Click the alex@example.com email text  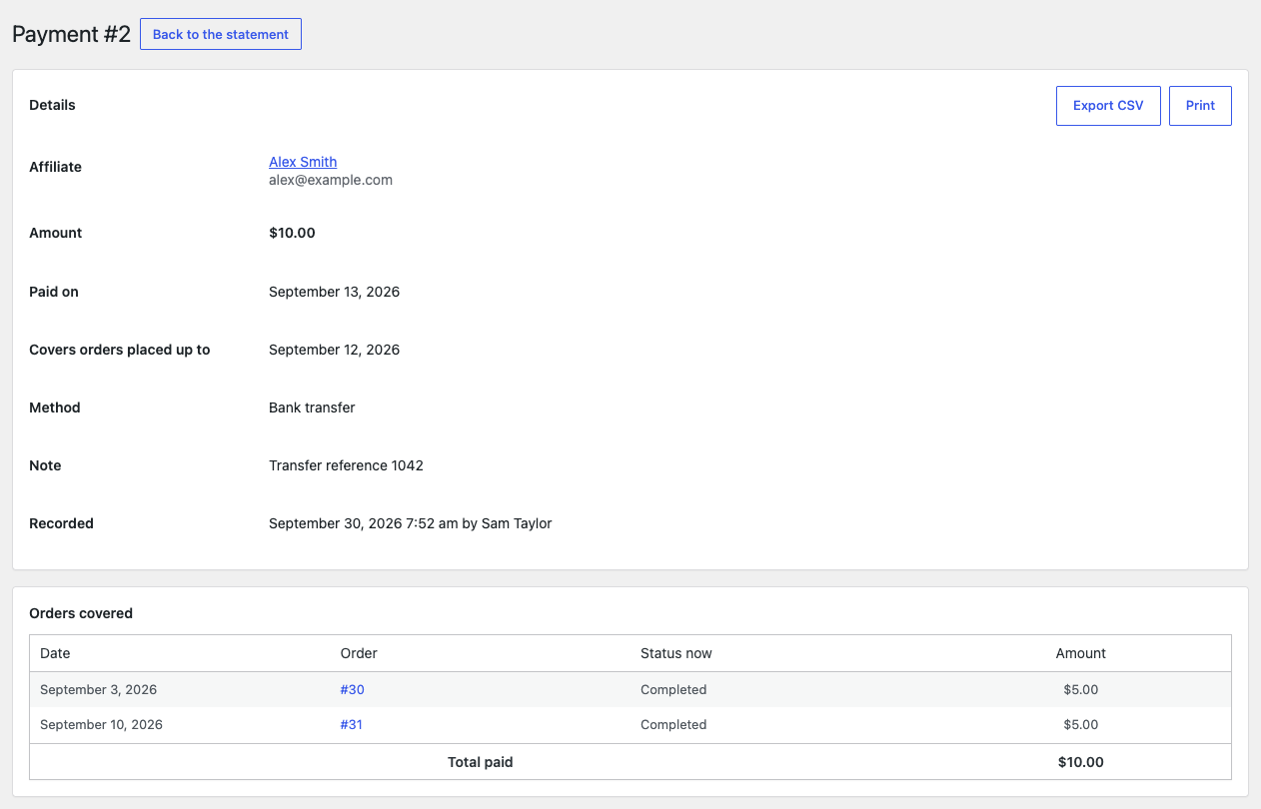[331, 181]
